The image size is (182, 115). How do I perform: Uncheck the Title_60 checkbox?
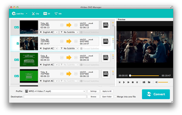point(18,27)
